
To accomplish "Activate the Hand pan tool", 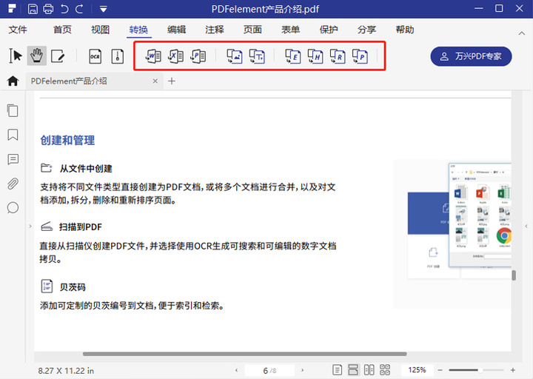I will click(37, 56).
